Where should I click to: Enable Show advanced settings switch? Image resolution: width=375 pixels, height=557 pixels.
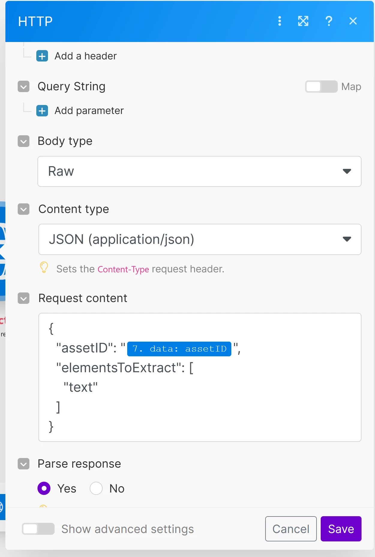pos(38,529)
